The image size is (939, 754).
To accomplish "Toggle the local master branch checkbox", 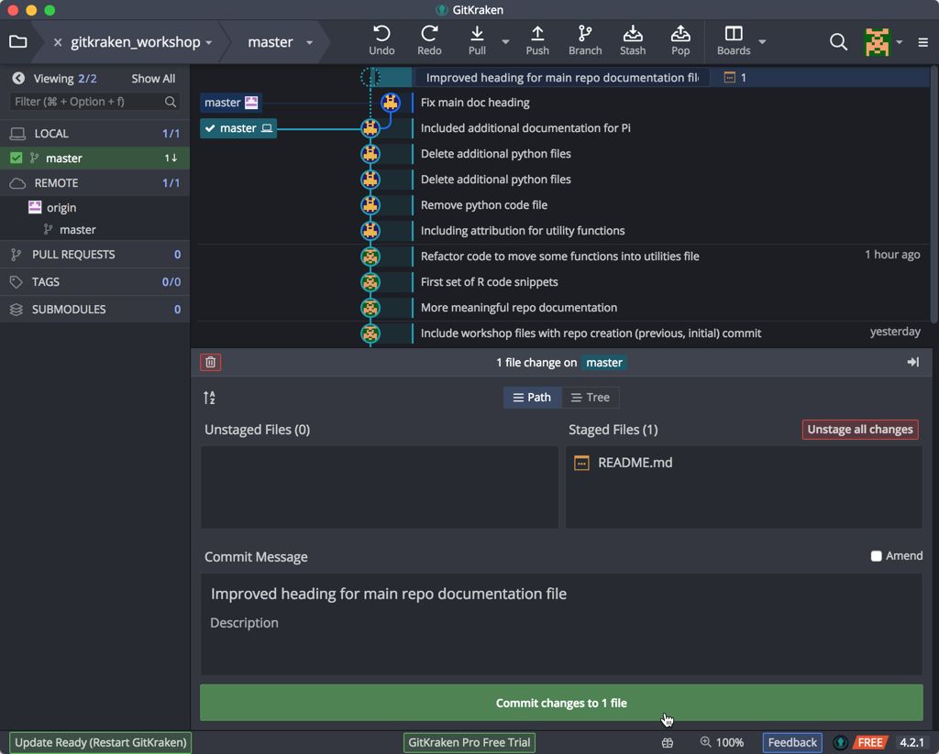I will pyautogui.click(x=17, y=158).
